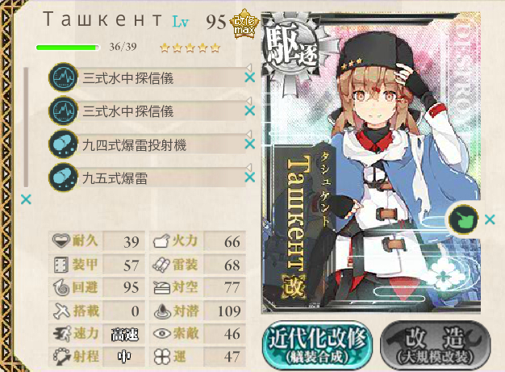The width and height of the screenshot is (505, 372).
Task: Click the 改修max gold star badge
Action: pyautogui.click(x=244, y=23)
